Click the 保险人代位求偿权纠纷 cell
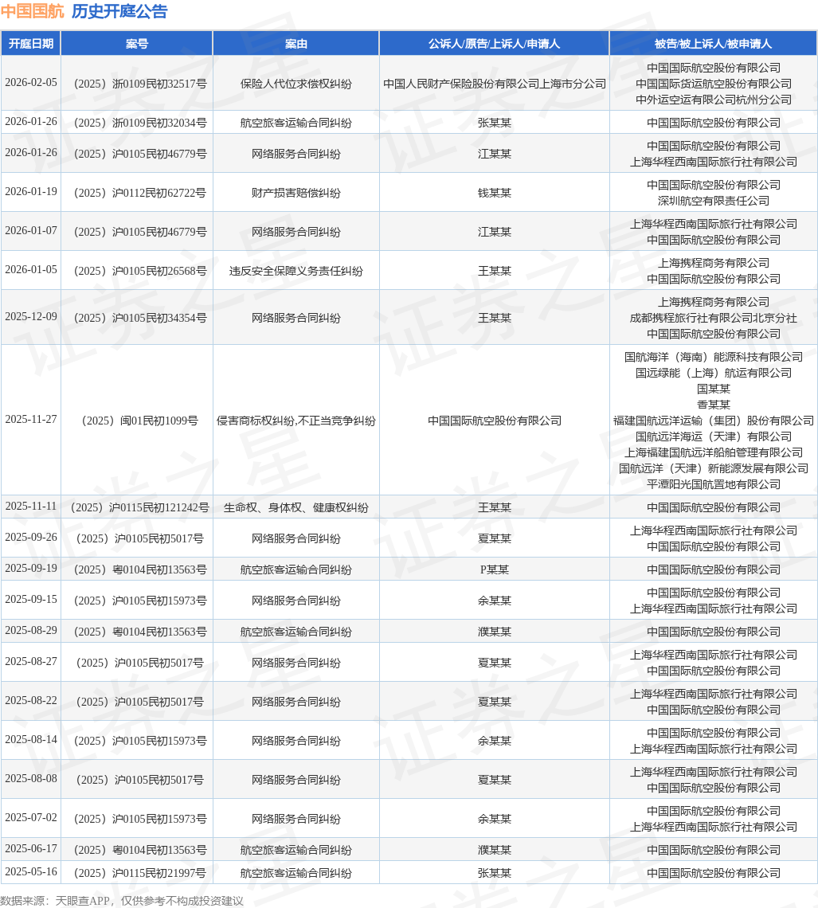Image resolution: width=818 pixels, height=908 pixels. tap(295, 84)
